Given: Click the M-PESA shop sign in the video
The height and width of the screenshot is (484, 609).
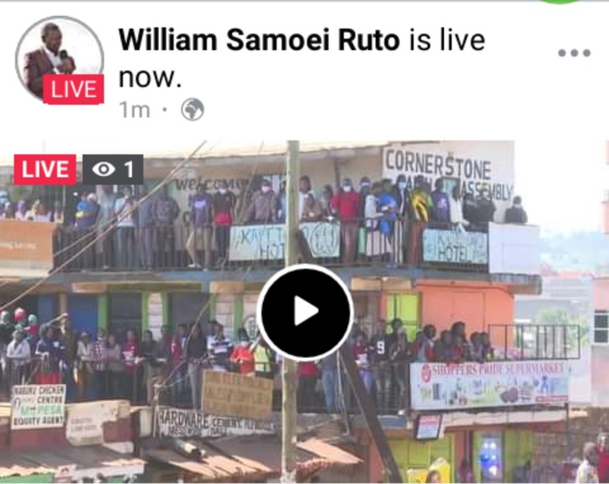Looking at the screenshot, I should [38, 406].
